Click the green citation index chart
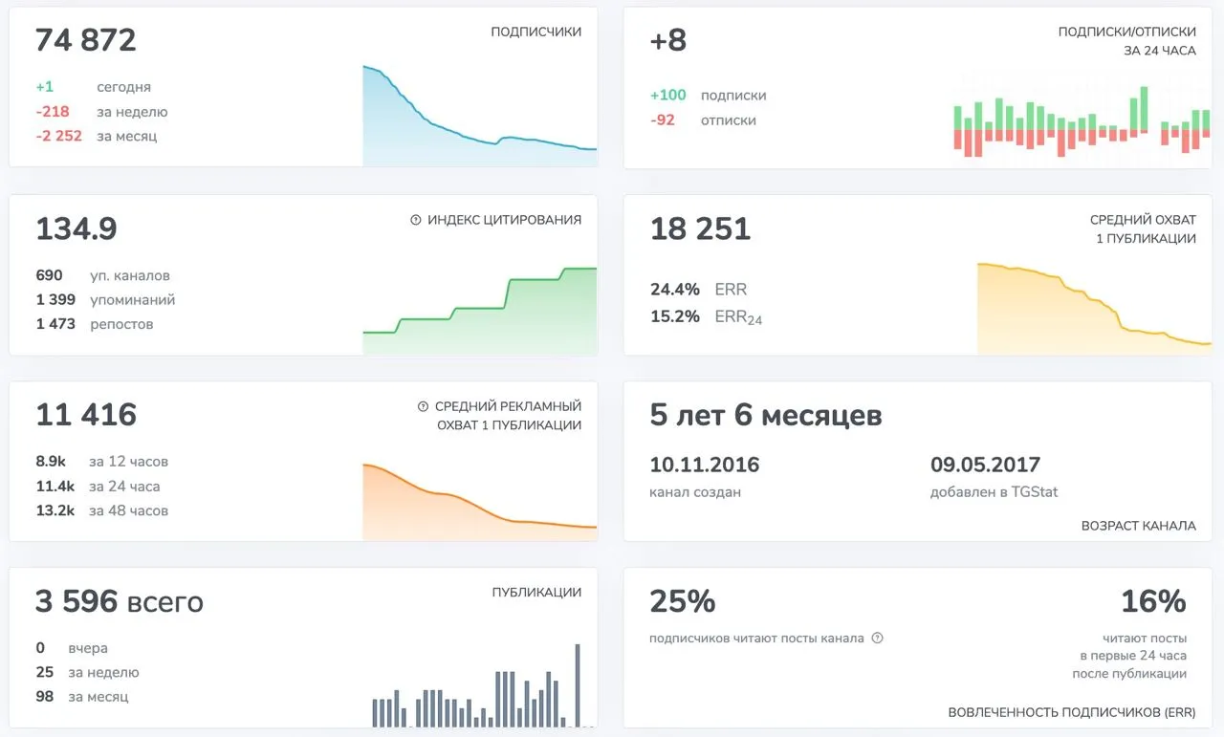The image size is (1224, 737). coord(480,311)
